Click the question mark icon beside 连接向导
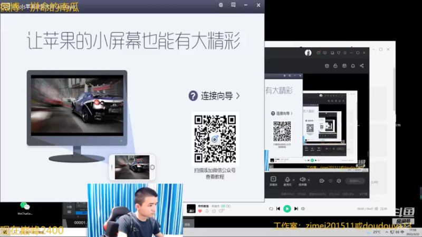This screenshot has height=237, width=422. pyautogui.click(x=193, y=96)
